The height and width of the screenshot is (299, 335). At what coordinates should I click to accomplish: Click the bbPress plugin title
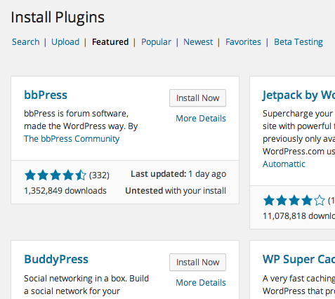coord(46,95)
